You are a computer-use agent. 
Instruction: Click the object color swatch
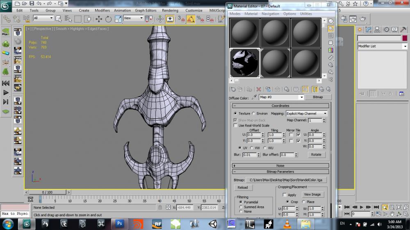404,38
